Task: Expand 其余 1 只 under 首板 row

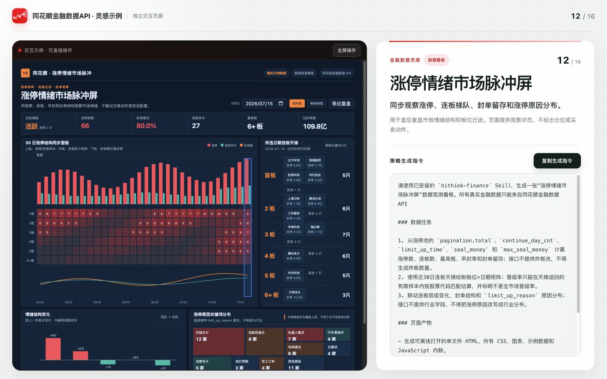Action: tap(294, 190)
